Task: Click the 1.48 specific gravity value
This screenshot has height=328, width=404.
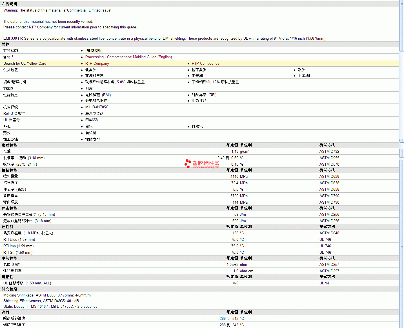Action: click(235, 151)
